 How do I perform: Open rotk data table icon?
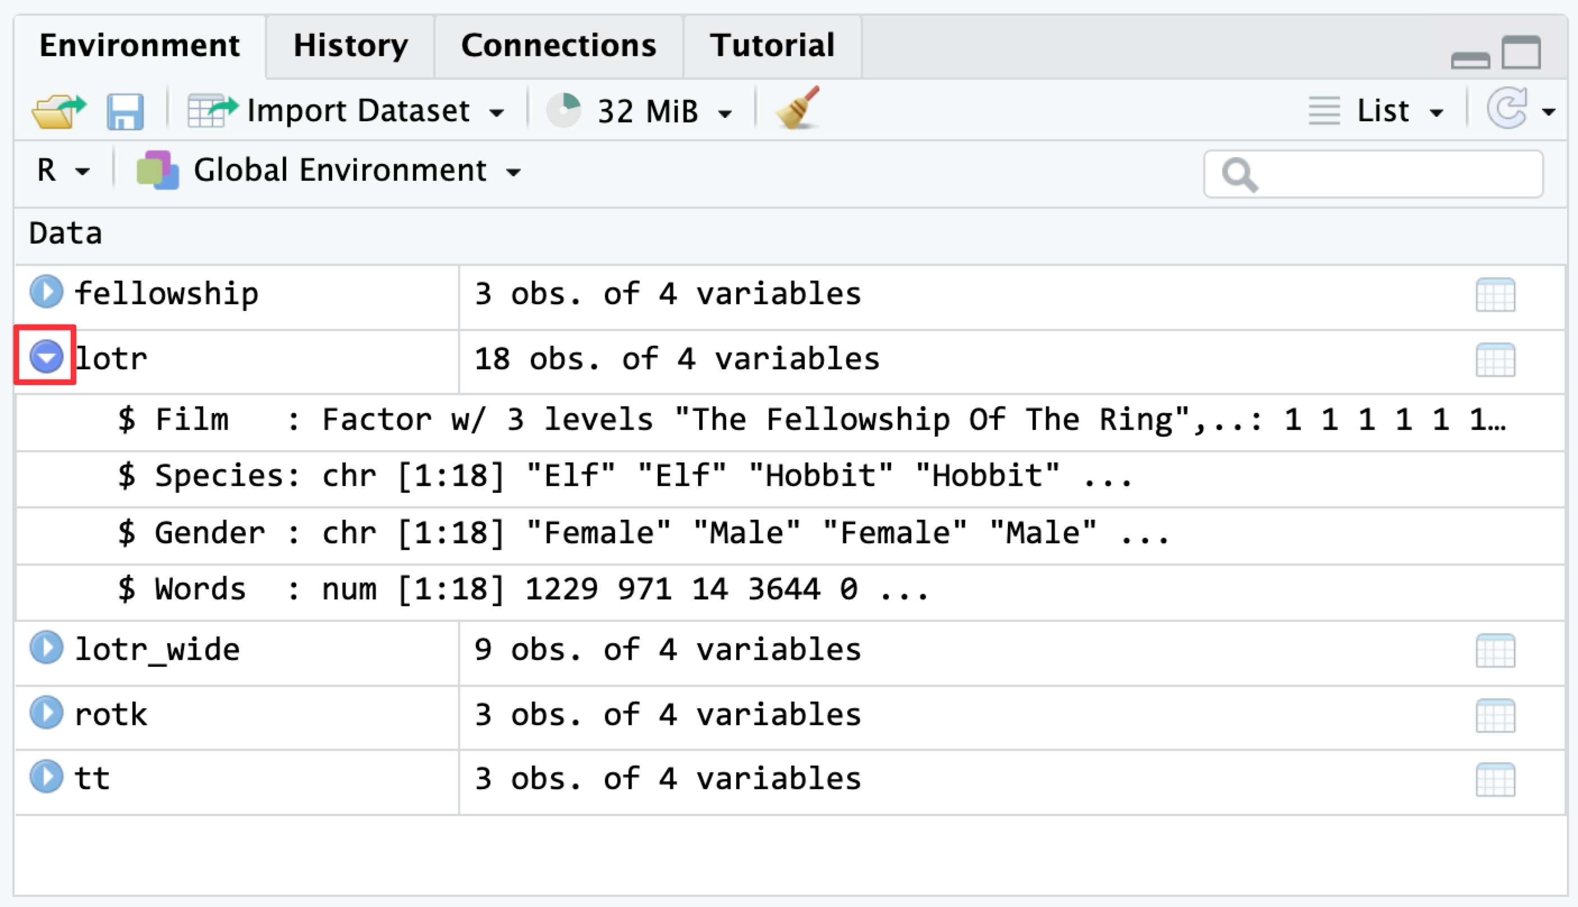[x=1495, y=715]
